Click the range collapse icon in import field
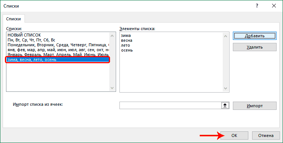 pos(225,105)
